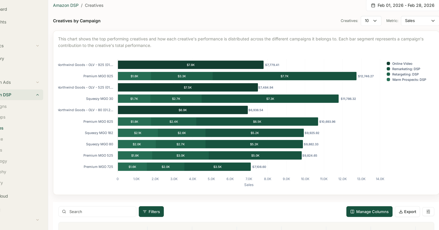Click the magnifier icon in Search box
Screen dimensions: 439x230
tap(64, 212)
